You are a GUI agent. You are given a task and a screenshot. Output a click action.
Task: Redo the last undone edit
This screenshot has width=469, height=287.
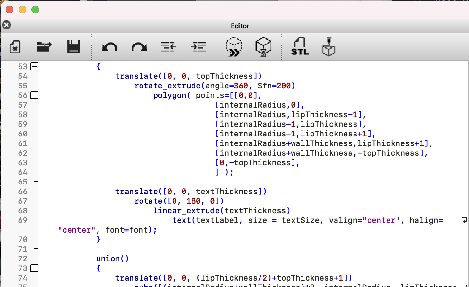tap(139, 47)
